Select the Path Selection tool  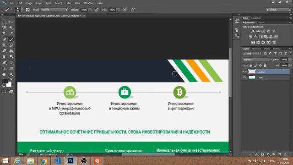[x=4, y=68]
